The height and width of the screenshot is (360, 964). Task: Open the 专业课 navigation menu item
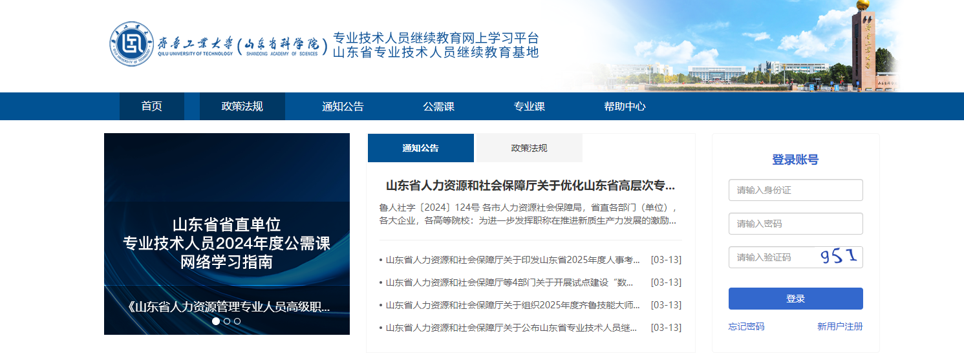click(529, 107)
